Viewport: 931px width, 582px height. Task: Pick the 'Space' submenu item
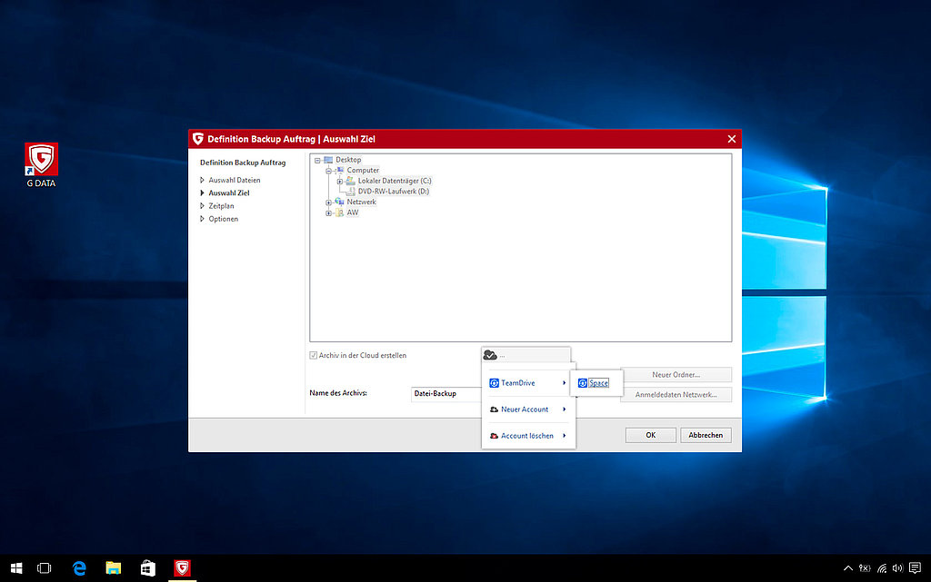coord(597,383)
